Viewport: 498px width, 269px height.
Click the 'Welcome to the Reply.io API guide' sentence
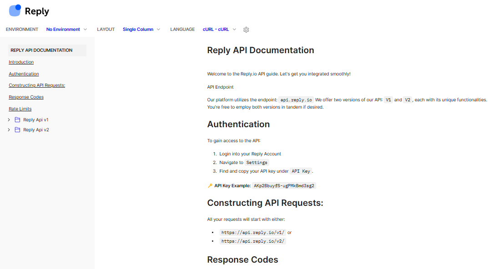[x=279, y=74]
